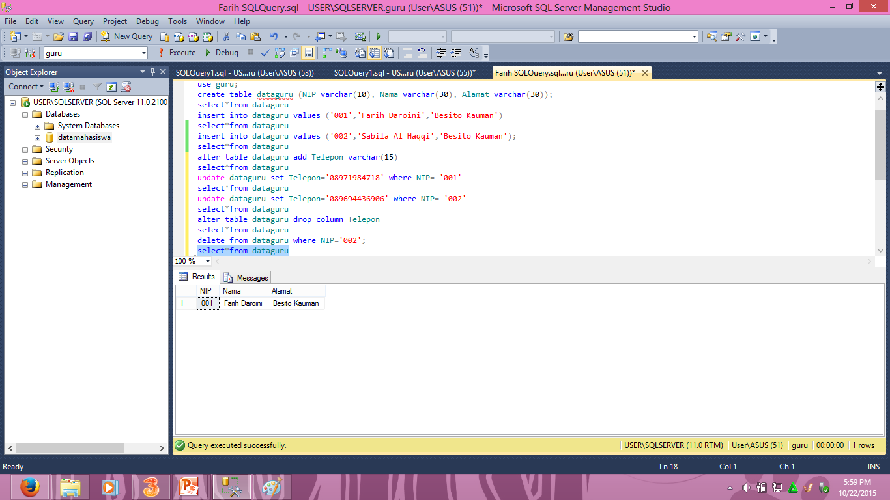Click the Analysis Services MDX Query icon
890x500 pixels.
coord(179,36)
